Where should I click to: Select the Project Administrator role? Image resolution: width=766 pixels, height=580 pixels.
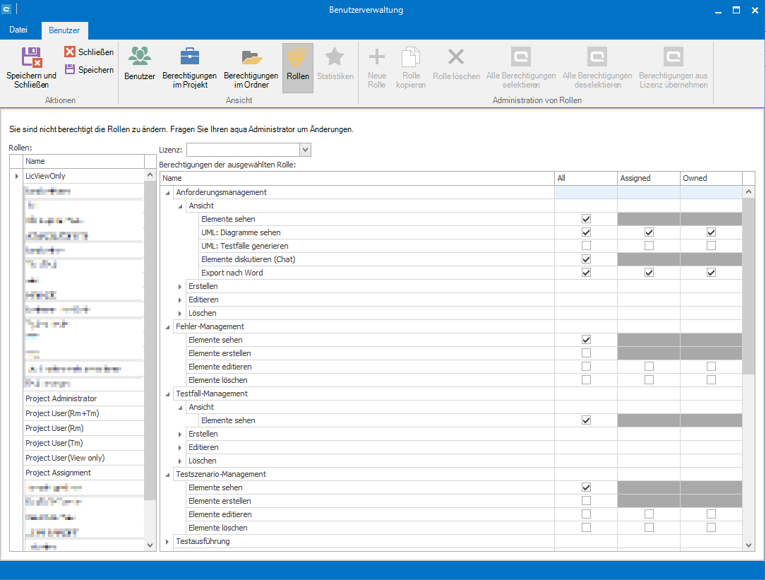(x=61, y=398)
